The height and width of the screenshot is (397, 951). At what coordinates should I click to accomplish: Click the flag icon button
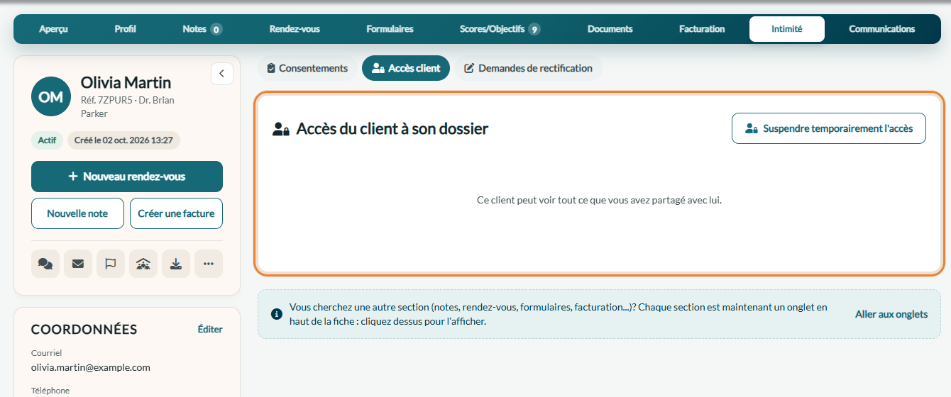coord(111,264)
